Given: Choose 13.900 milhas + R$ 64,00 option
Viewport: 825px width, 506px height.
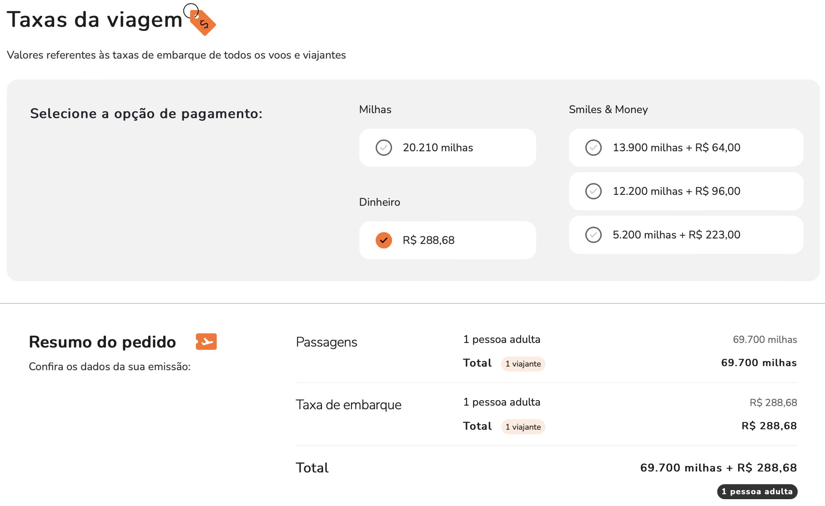Looking at the screenshot, I should tap(686, 148).
